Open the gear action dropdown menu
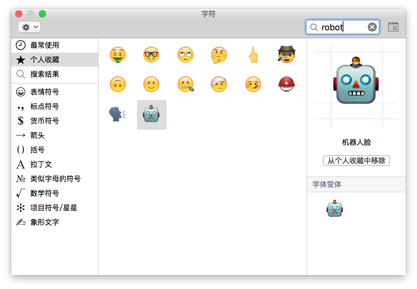 coord(29,27)
